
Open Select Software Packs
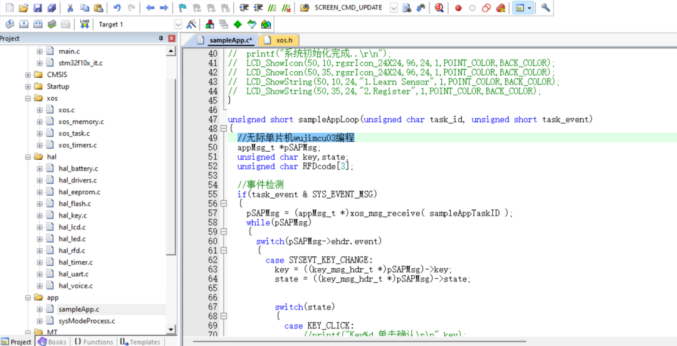pyautogui.click(x=252, y=24)
